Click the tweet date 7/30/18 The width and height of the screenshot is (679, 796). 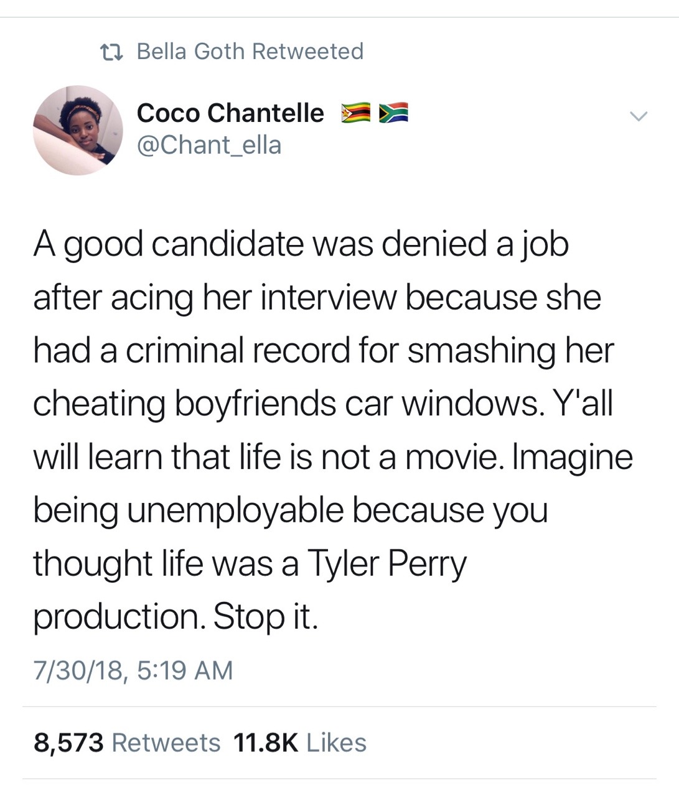(78, 670)
